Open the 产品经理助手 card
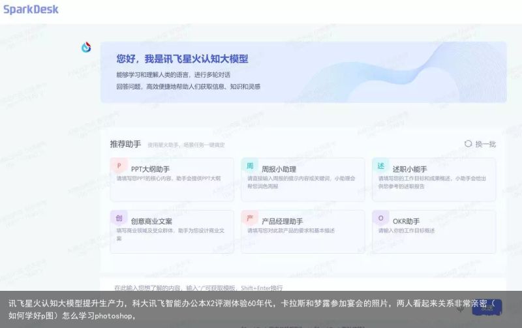Viewport: 522px width, 328px height. (303, 232)
